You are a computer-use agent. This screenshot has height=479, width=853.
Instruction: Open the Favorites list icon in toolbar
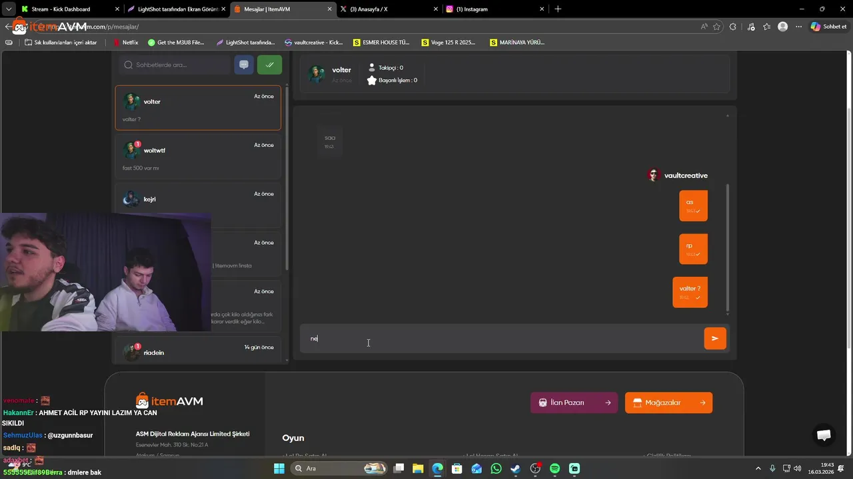point(767,27)
